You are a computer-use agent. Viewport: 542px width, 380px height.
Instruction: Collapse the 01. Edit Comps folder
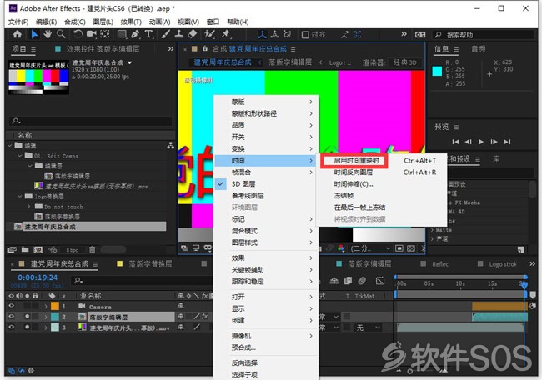20,156
